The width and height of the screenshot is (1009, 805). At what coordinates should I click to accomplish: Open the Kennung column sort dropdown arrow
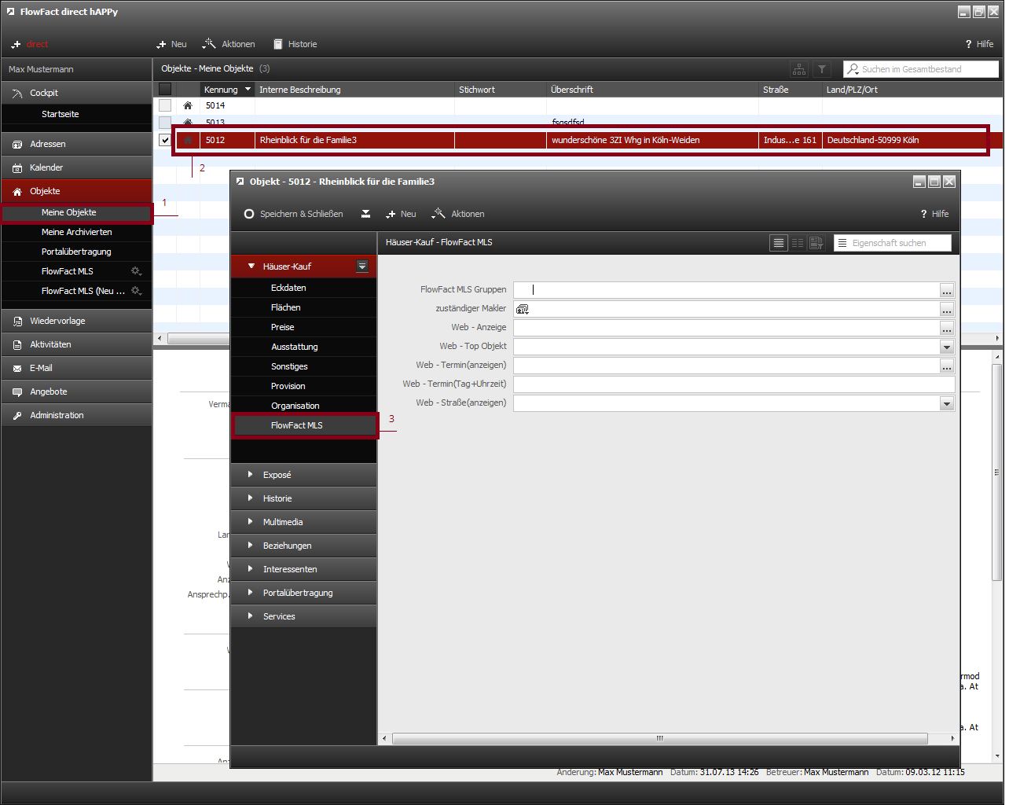coord(248,90)
